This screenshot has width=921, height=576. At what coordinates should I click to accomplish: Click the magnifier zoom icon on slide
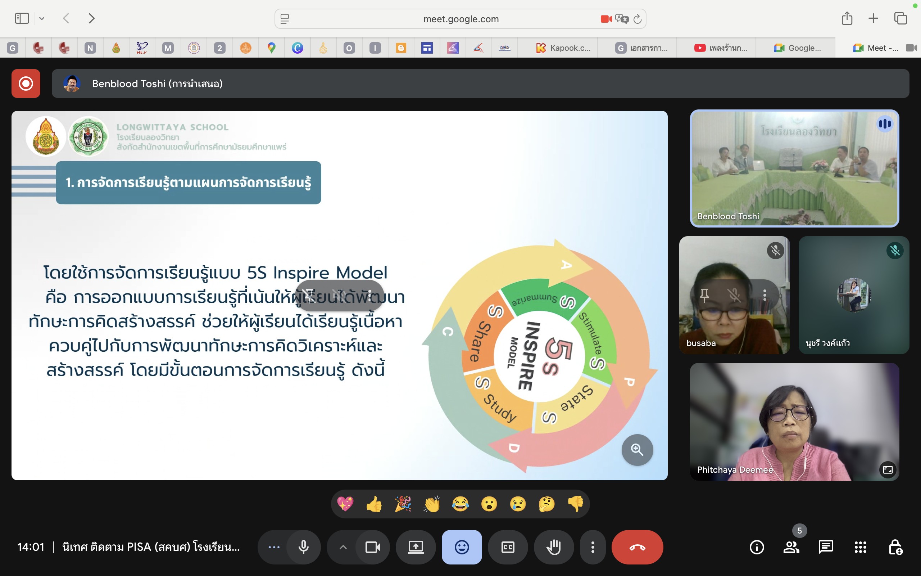637,450
